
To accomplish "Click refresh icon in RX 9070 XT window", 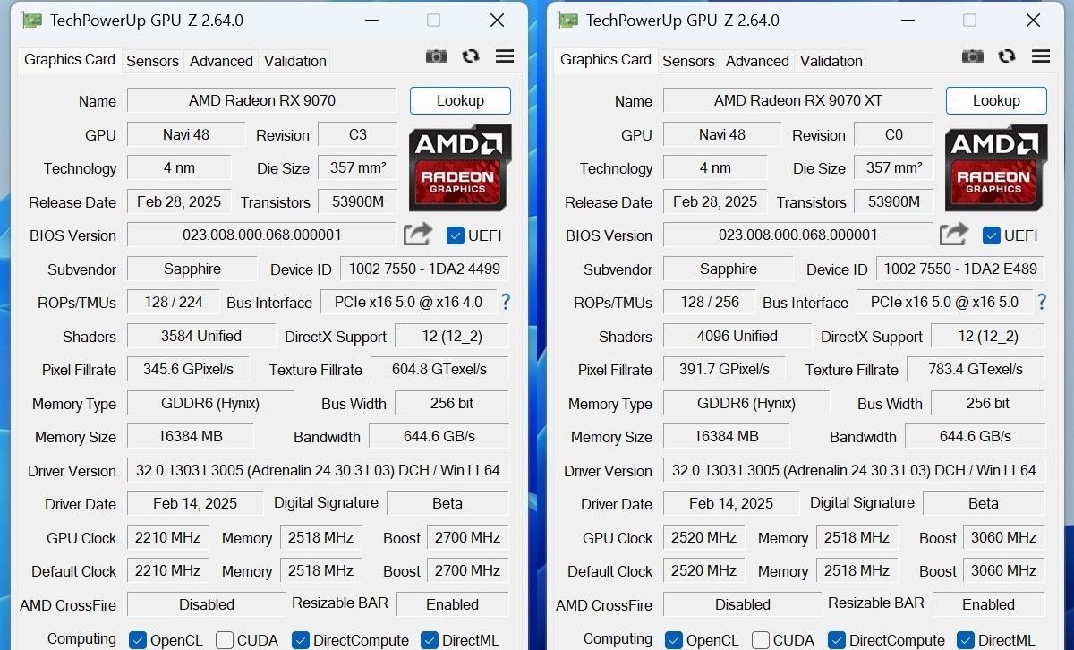I will (1007, 56).
